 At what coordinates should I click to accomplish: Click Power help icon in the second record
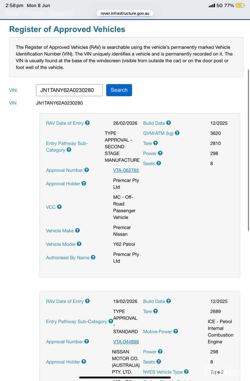160,352
